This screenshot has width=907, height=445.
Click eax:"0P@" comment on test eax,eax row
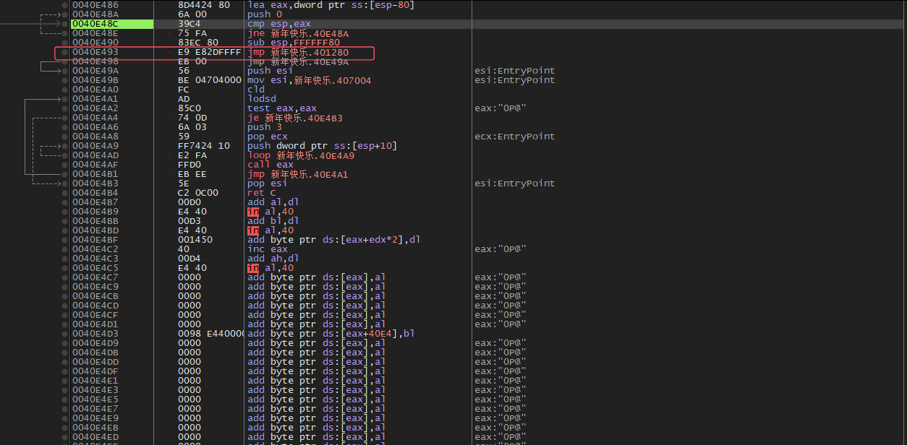[501, 108]
